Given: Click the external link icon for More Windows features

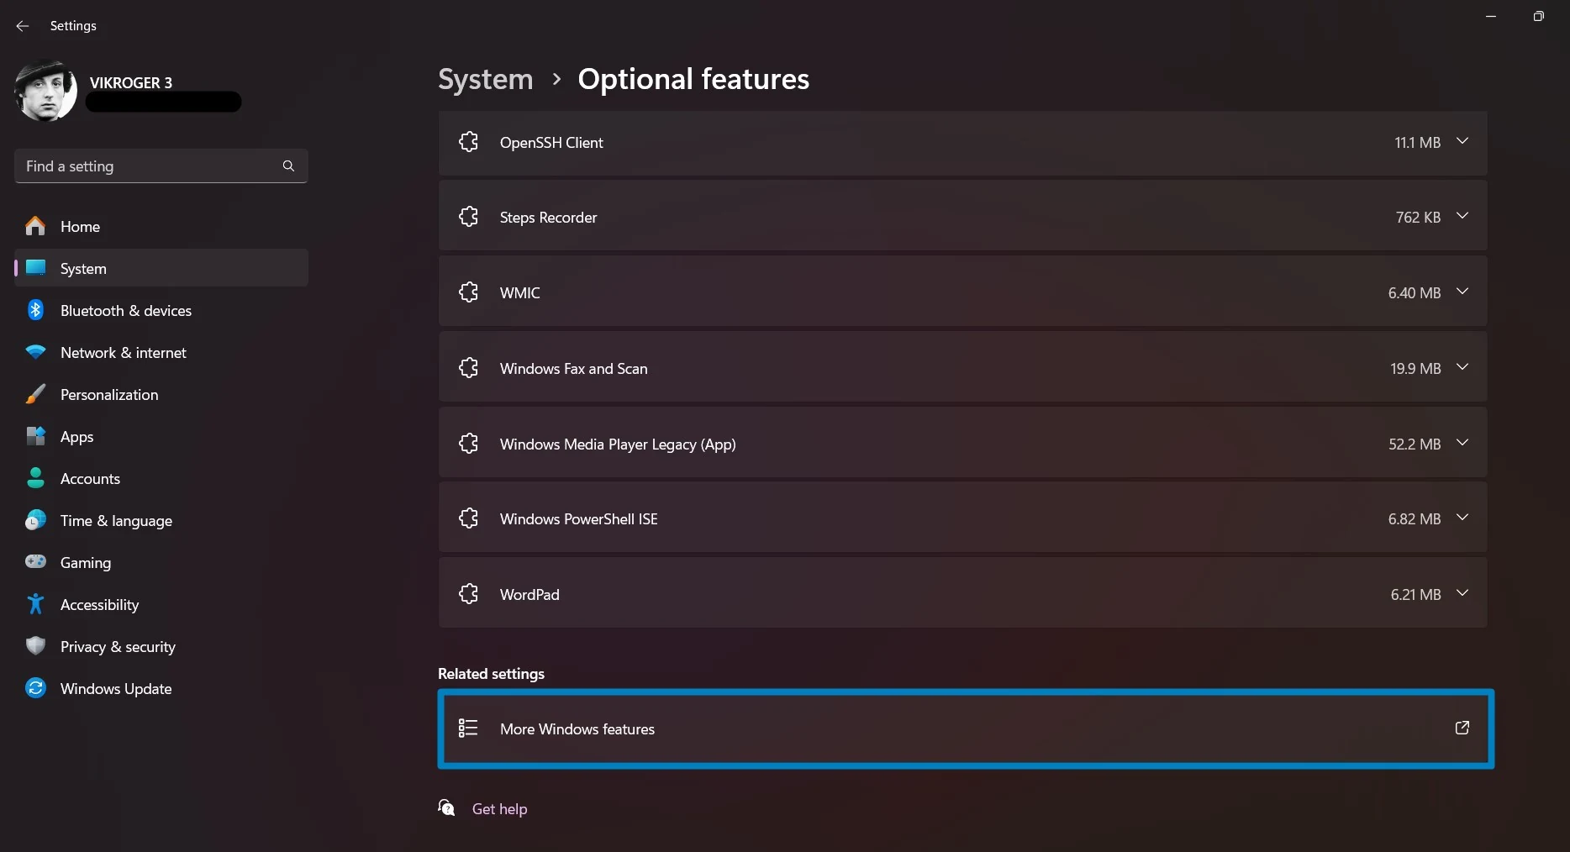Looking at the screenshot, I should click(x=1462, y=728).
